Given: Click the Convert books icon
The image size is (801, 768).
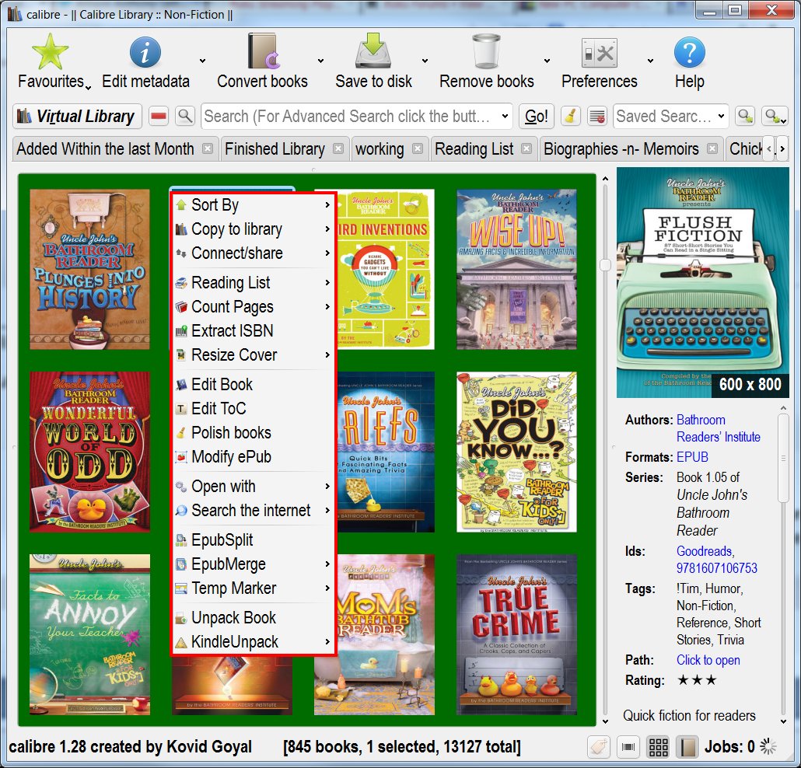Looking at the screenshot, I should tap(263, 51).
